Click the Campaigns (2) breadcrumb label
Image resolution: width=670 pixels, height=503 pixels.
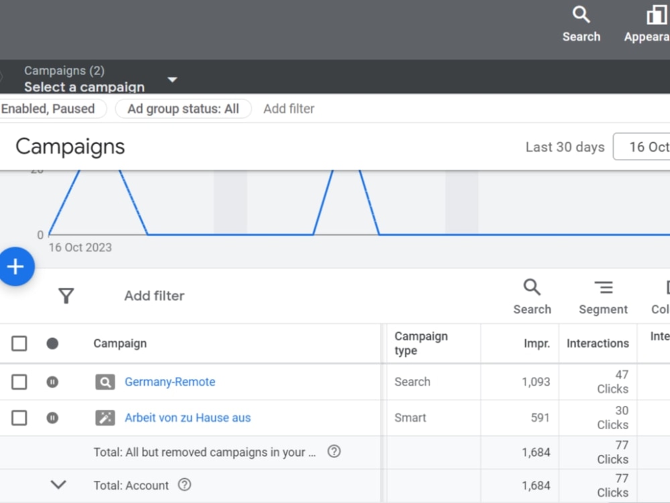64,70
